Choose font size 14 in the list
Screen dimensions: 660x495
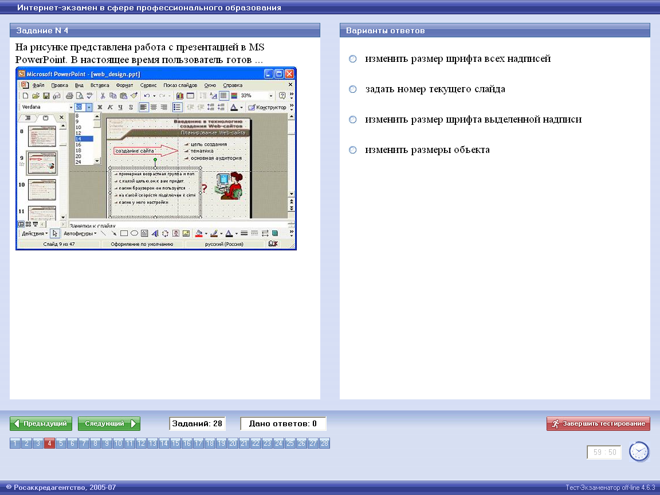pos(84,139)
